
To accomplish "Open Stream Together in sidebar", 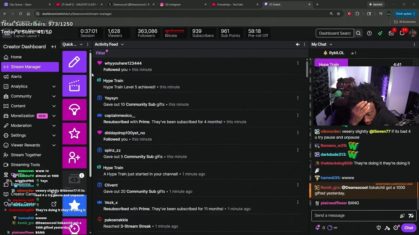I will (x=30, y=155).
